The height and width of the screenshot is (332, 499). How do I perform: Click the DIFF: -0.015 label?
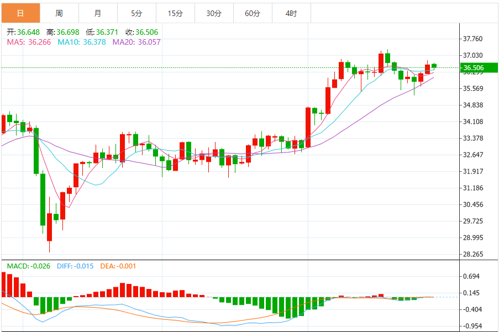(x=75, y=266)
